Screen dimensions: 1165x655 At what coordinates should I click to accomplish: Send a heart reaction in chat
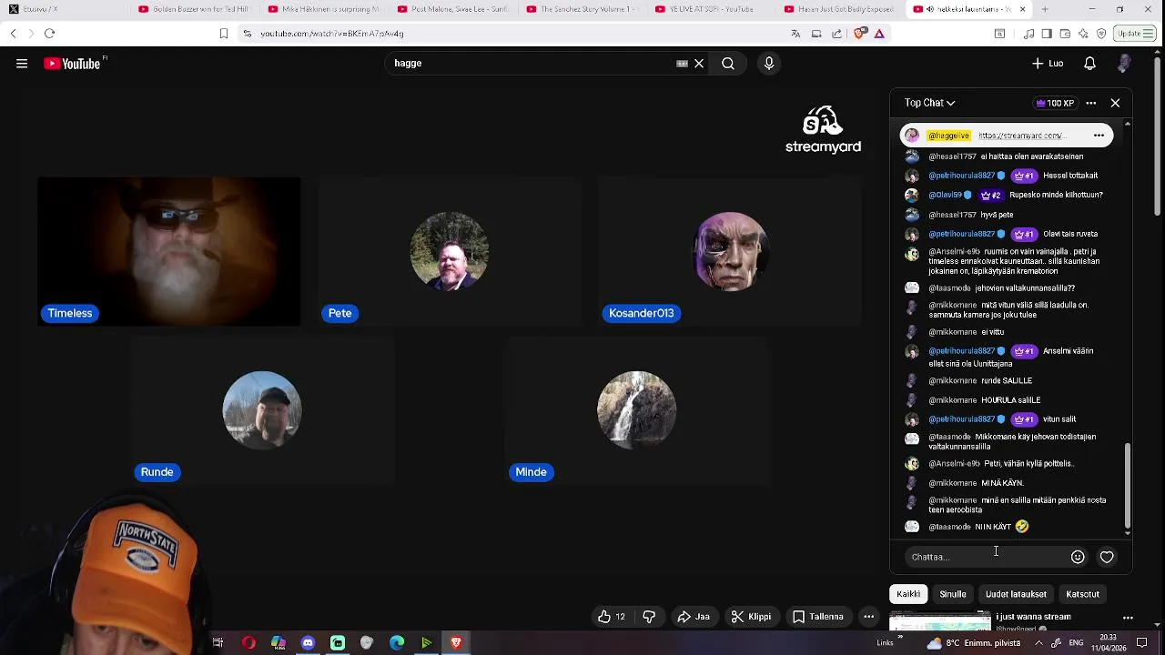point(1107,557)
